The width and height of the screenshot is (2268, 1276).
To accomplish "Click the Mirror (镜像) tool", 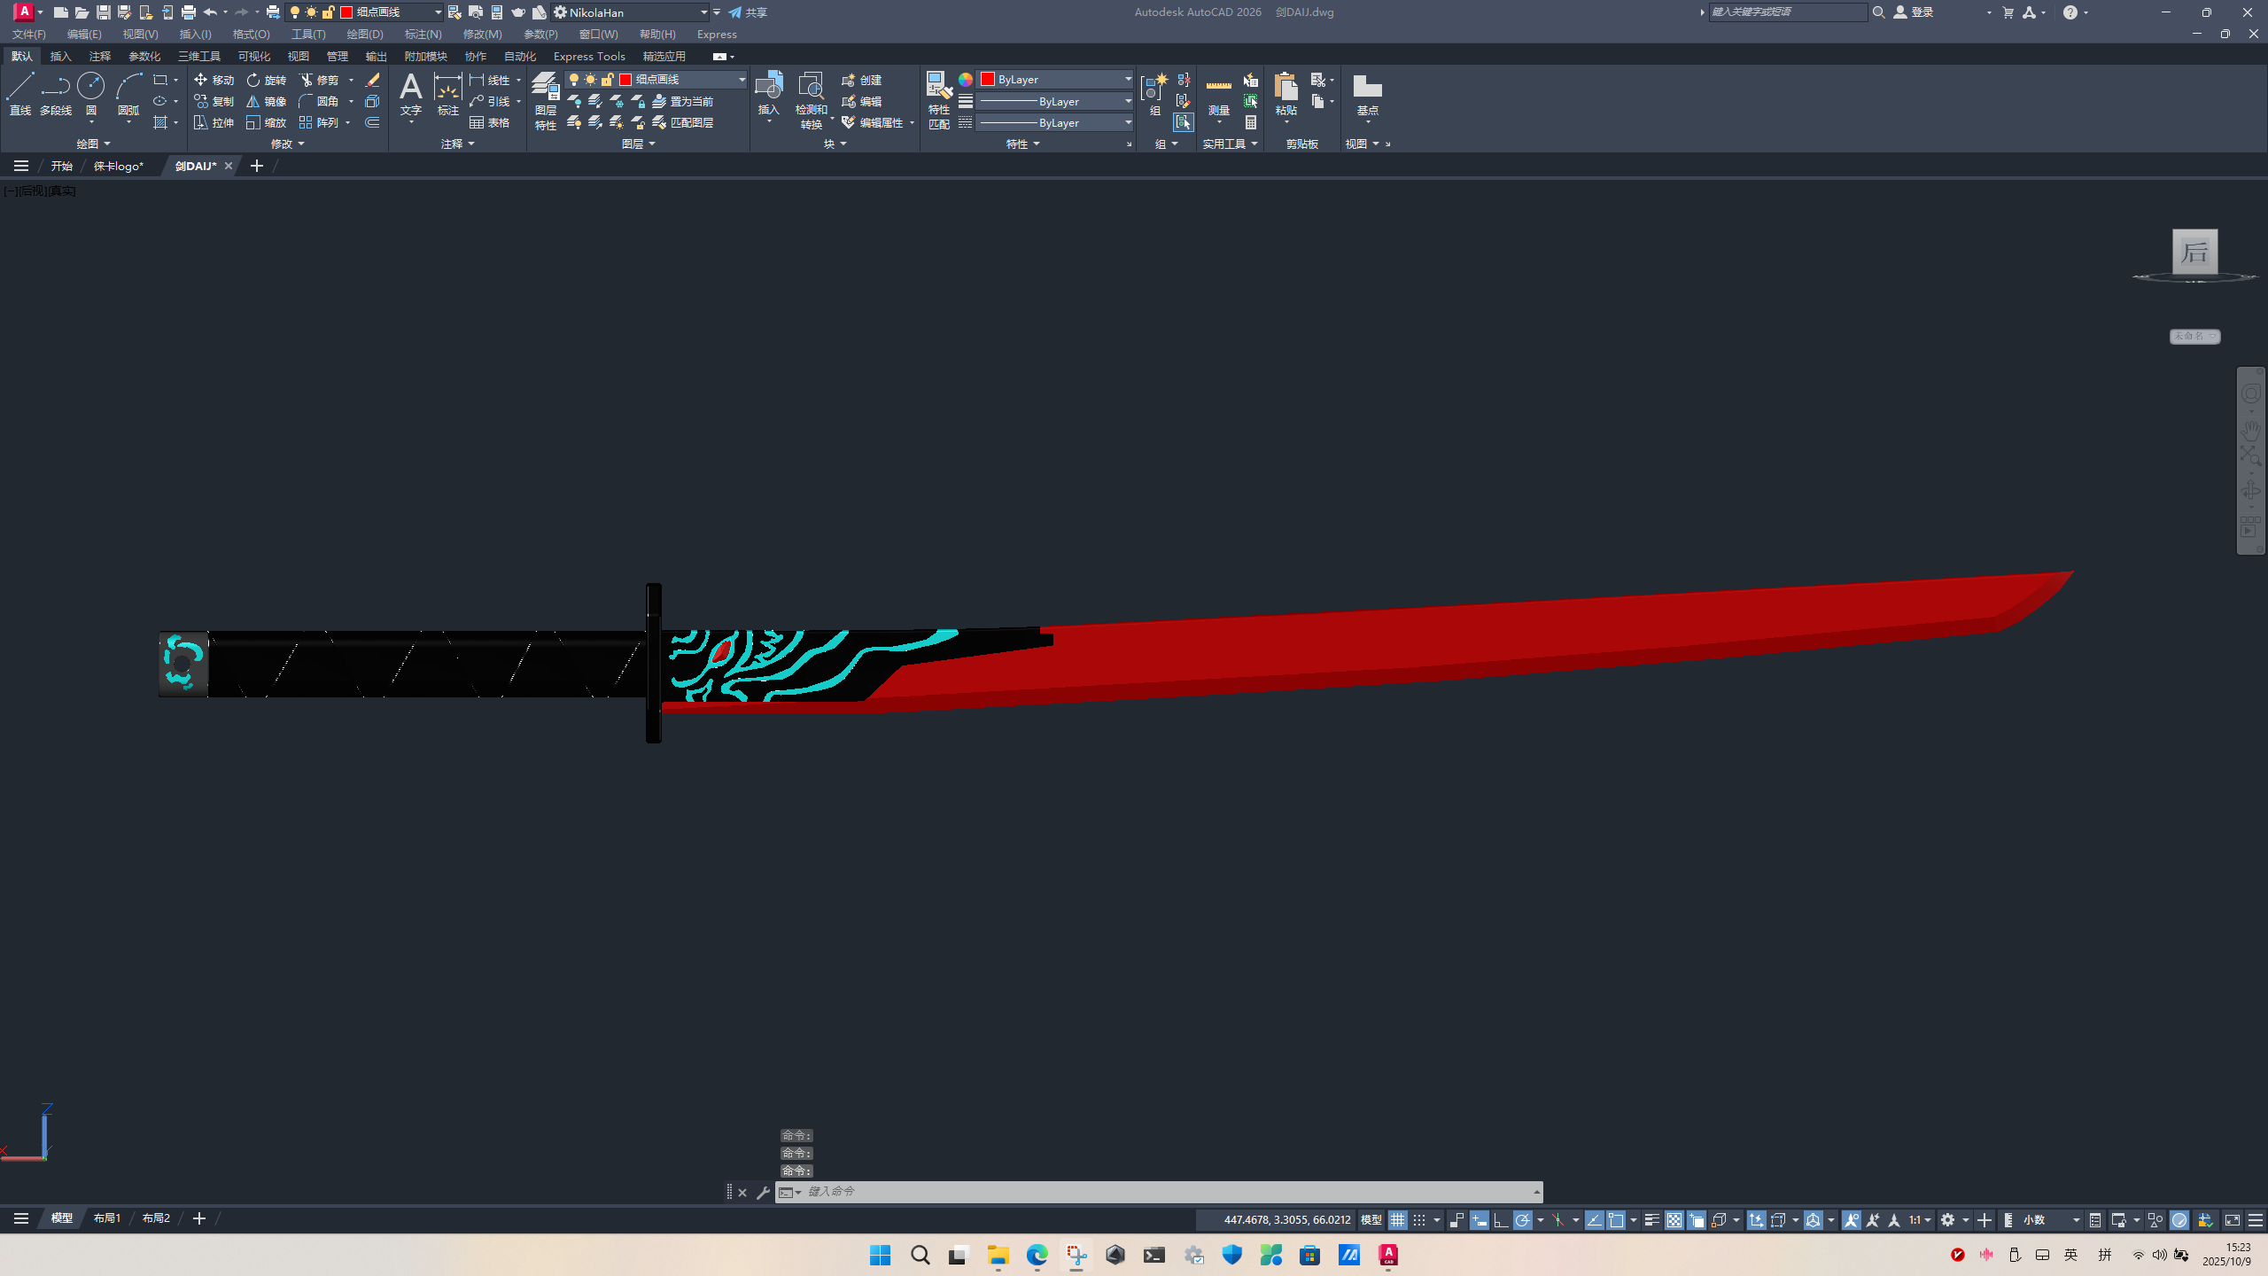I will (266, 101).
